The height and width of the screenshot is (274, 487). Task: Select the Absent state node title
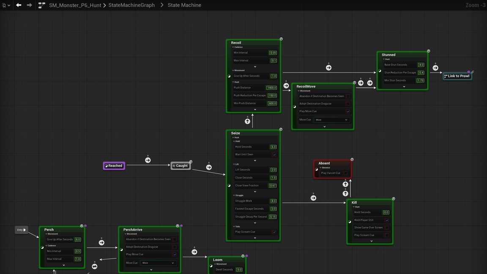click(324, 163)
